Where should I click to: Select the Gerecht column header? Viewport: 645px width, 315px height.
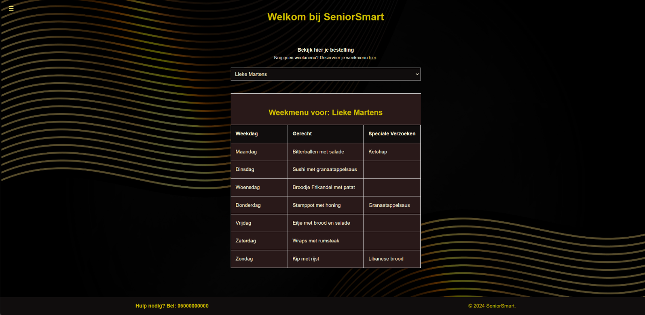point(302,133)
